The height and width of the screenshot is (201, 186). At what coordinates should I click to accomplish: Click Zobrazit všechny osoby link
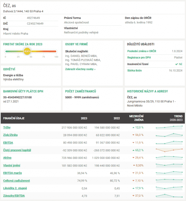tap(80, 69)
